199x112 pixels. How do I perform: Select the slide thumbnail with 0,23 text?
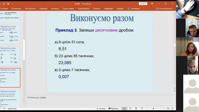[10, 16]
